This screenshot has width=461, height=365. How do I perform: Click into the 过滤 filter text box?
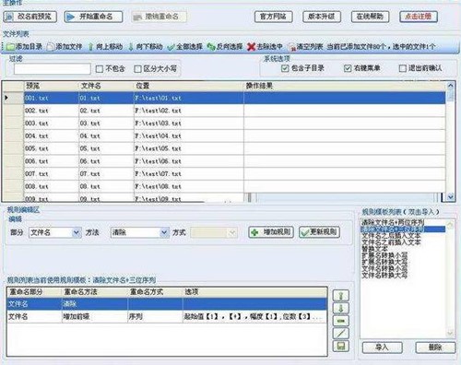(x=53, y=69)
